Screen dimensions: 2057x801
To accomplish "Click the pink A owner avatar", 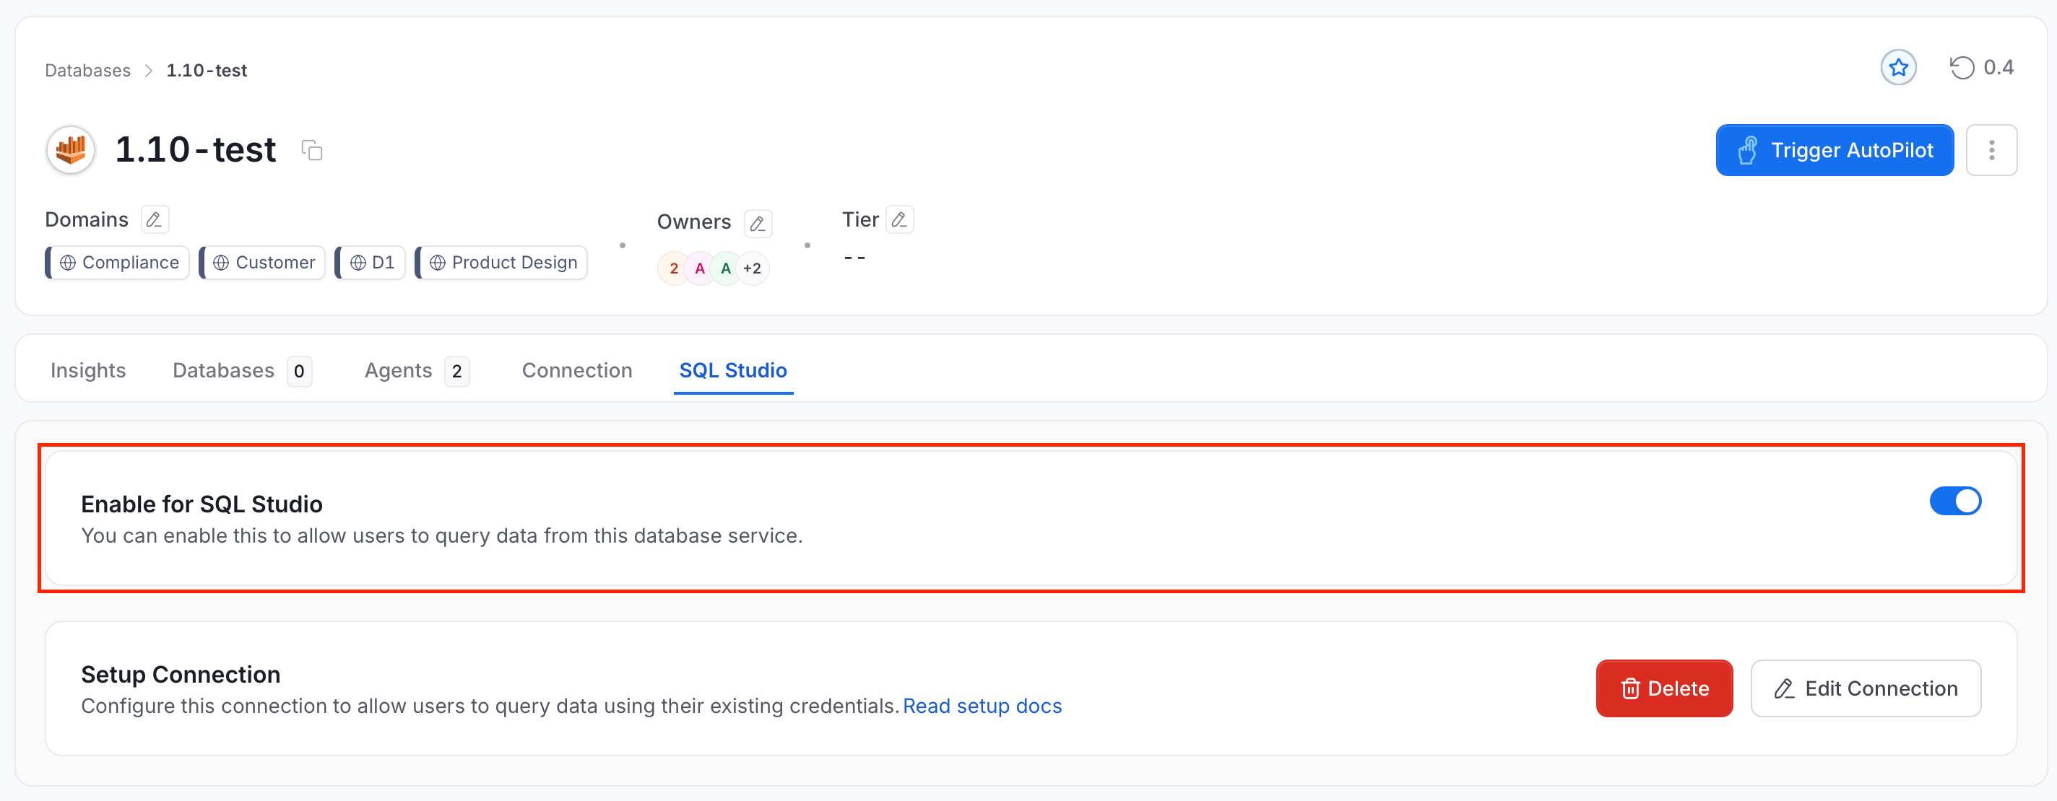I will click(x=699, y=268).
